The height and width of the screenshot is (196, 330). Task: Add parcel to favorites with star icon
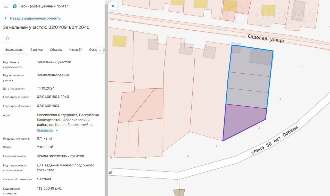coord(7,38)
